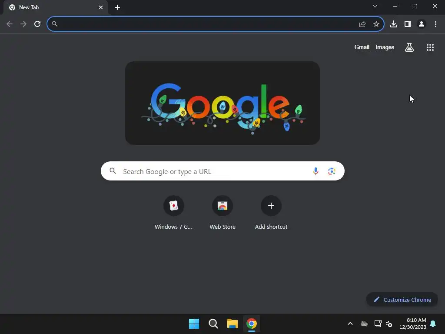445x334 pixels.
Task: Share this page icon in address bar
Action: [362, 24]
